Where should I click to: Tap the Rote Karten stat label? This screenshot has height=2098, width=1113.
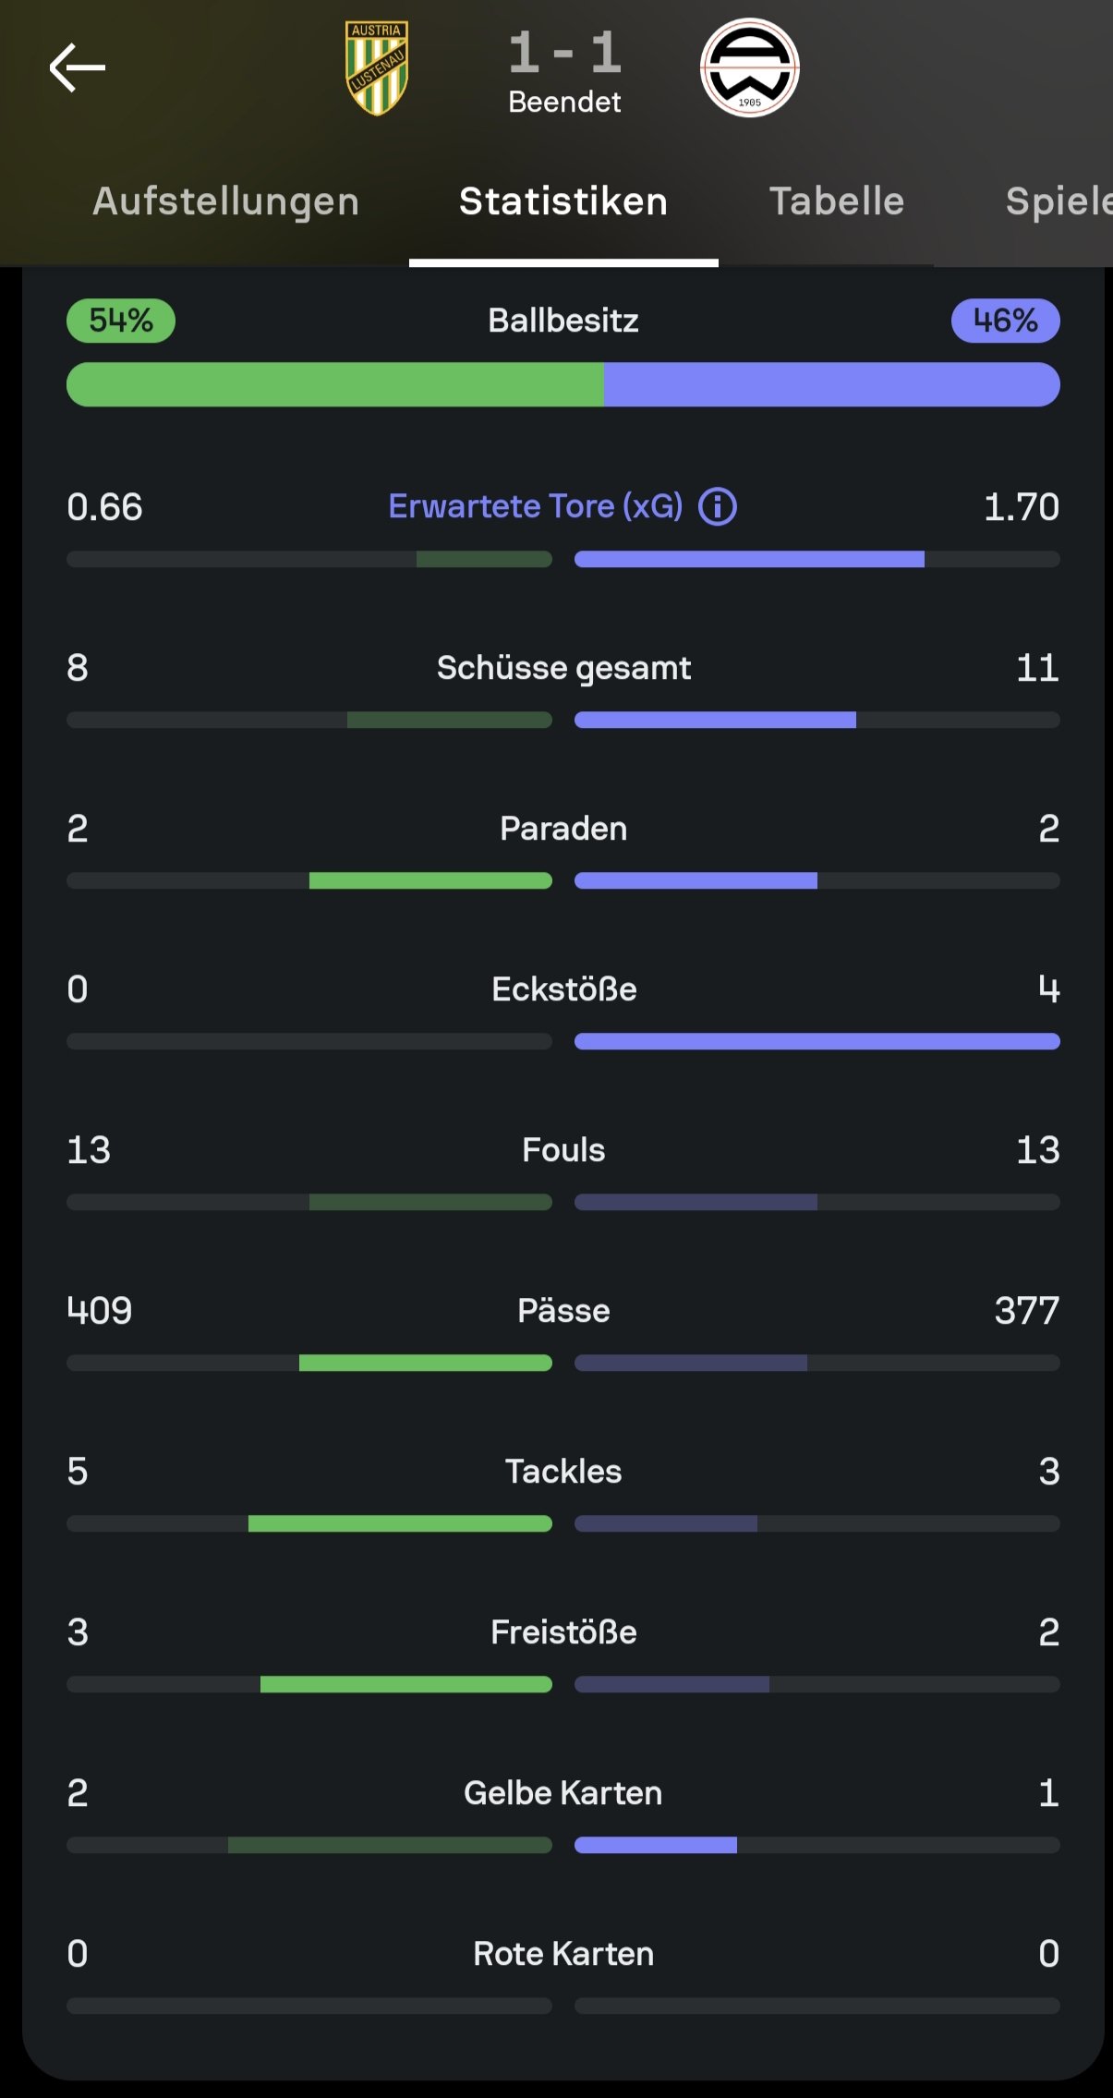tap(563, 1953)
